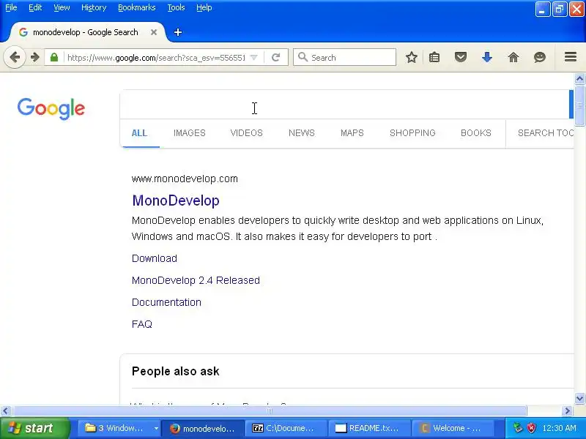Show bookmarks list icon in toolbar
This screenshot has height=439, width=586.
tap(434, 58)
